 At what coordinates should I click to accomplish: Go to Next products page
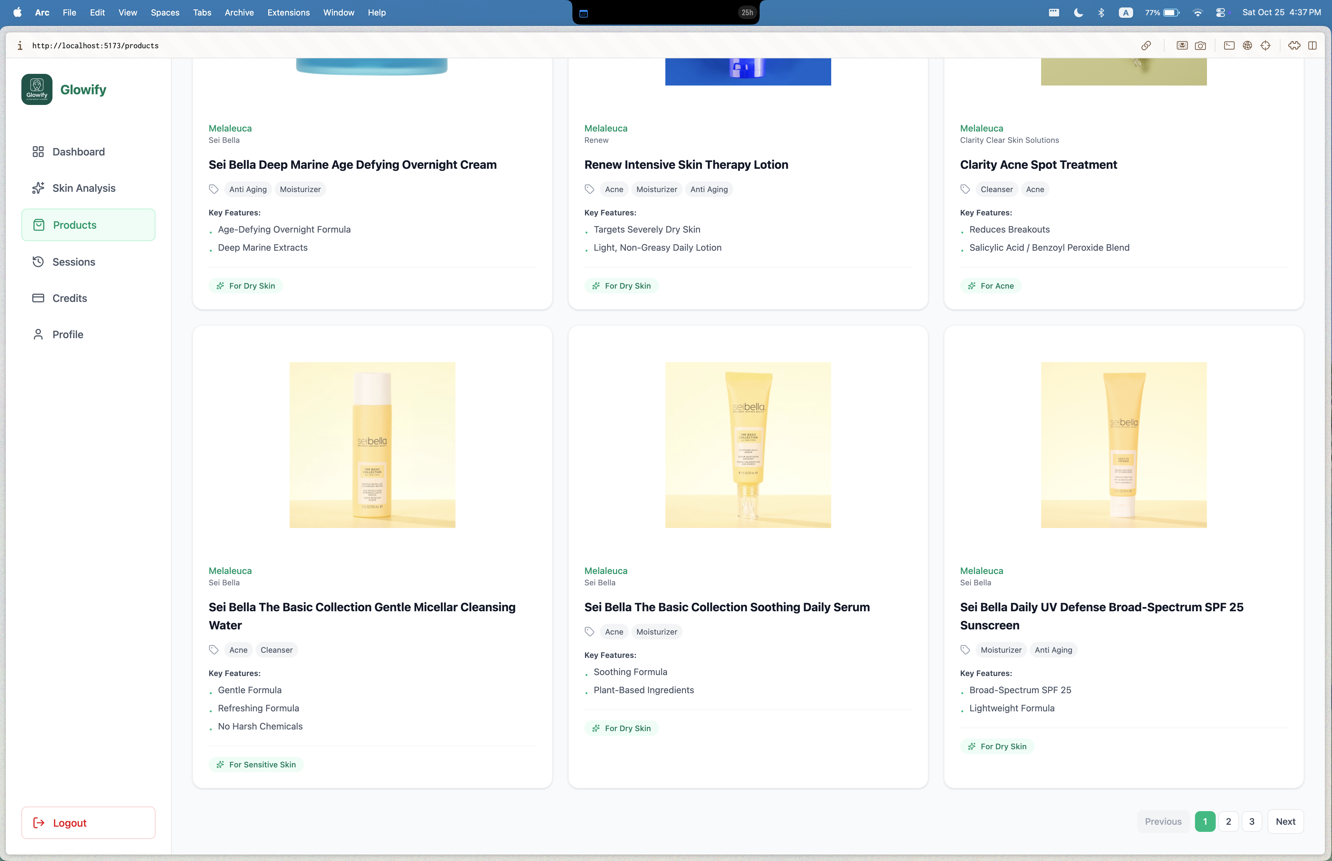pos(1285,821)
